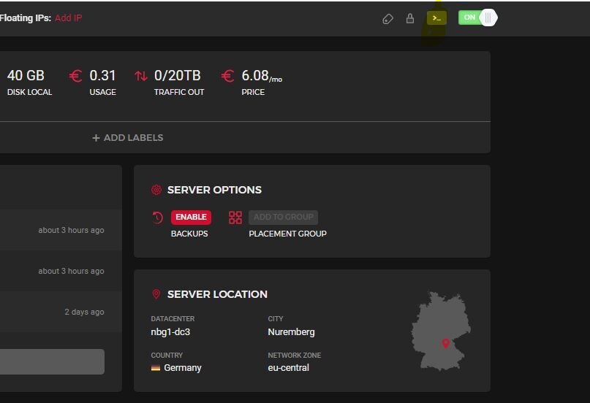Click the Add to Group button
The image size is (590, 403).
tap(283, 217)
